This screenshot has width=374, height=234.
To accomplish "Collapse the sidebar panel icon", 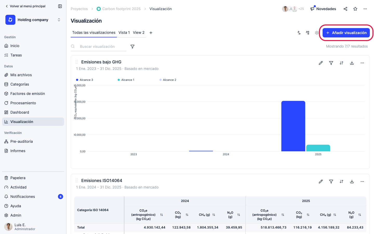I will [x=60, y=6].
